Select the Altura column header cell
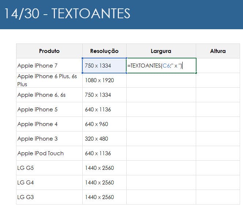243x206 pixels. (218, 51)
